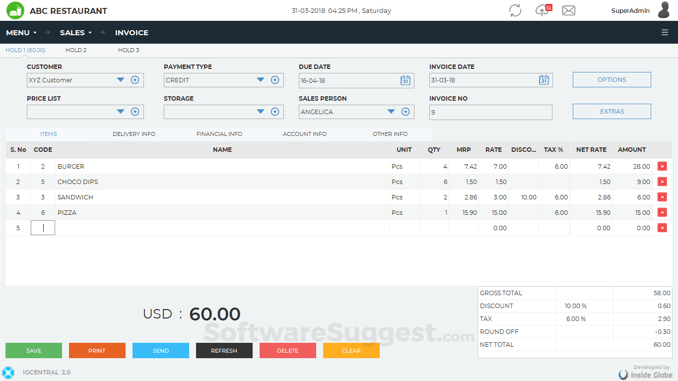Viewport: 678px width, 381px height.
Task: Open the Customer dropdown
Action: [121, 79]
